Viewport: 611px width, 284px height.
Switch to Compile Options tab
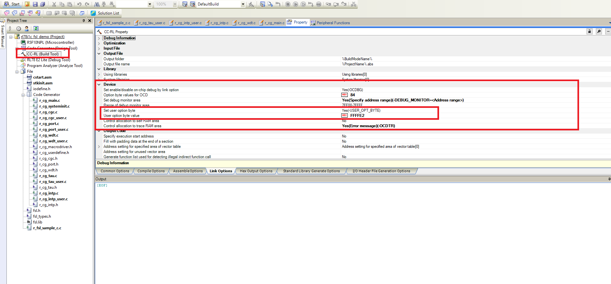151,171
